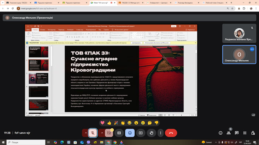Open meeting details info icon
Screen dimensions: 259x145
(x=221, y=133)
